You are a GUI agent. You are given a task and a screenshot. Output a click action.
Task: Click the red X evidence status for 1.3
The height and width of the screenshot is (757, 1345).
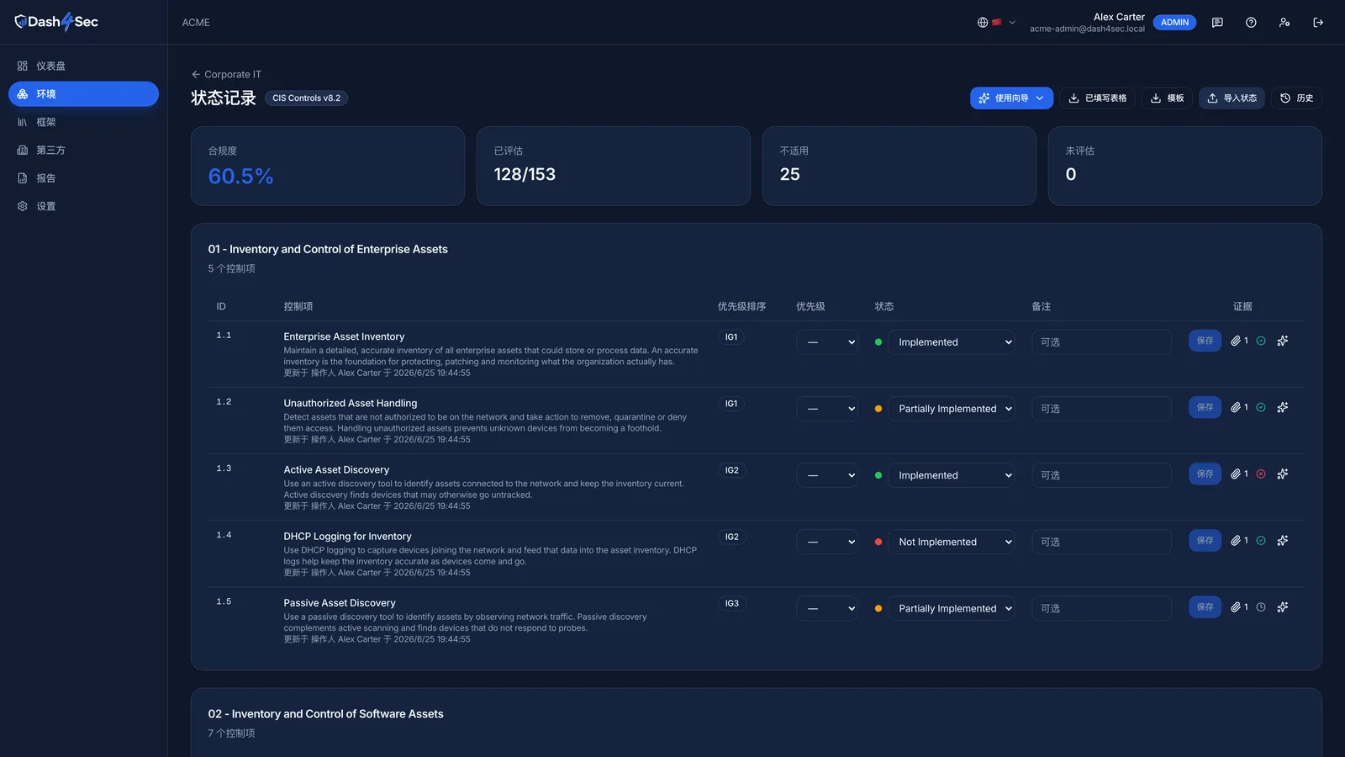(x=1261, y=474)
